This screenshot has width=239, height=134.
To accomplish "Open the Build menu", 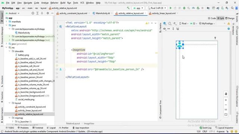I will point(63,3).
